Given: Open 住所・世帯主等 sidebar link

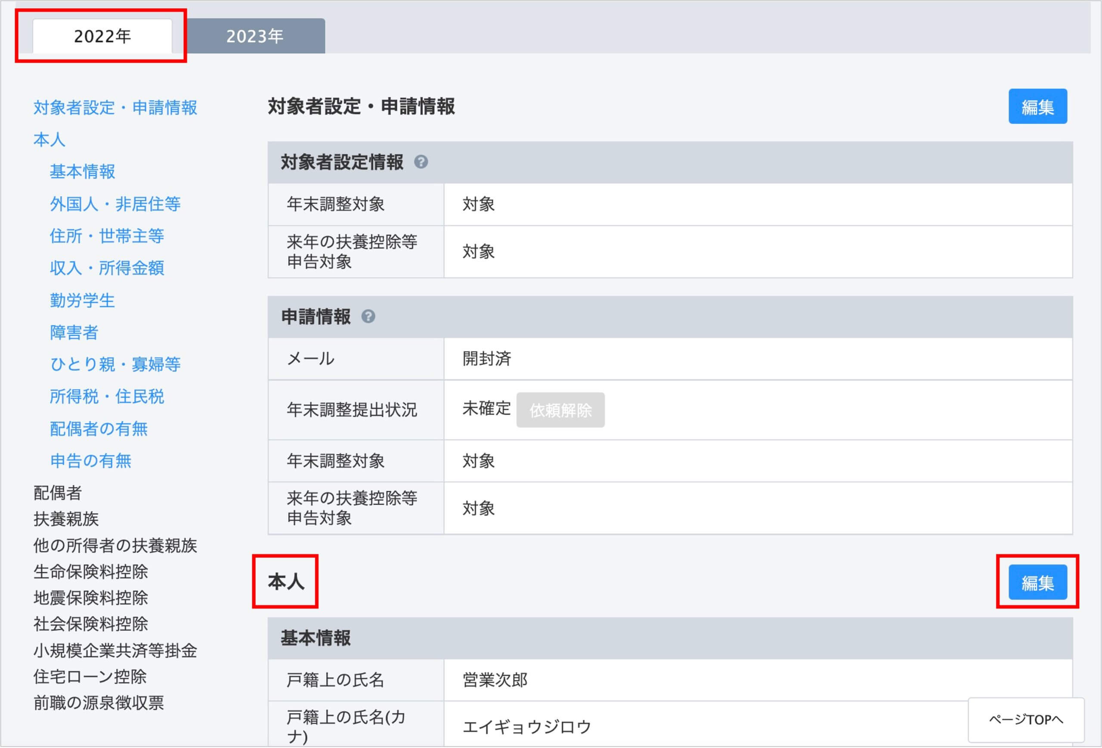Looking at the screenshot, I should (x=107, y=236).
